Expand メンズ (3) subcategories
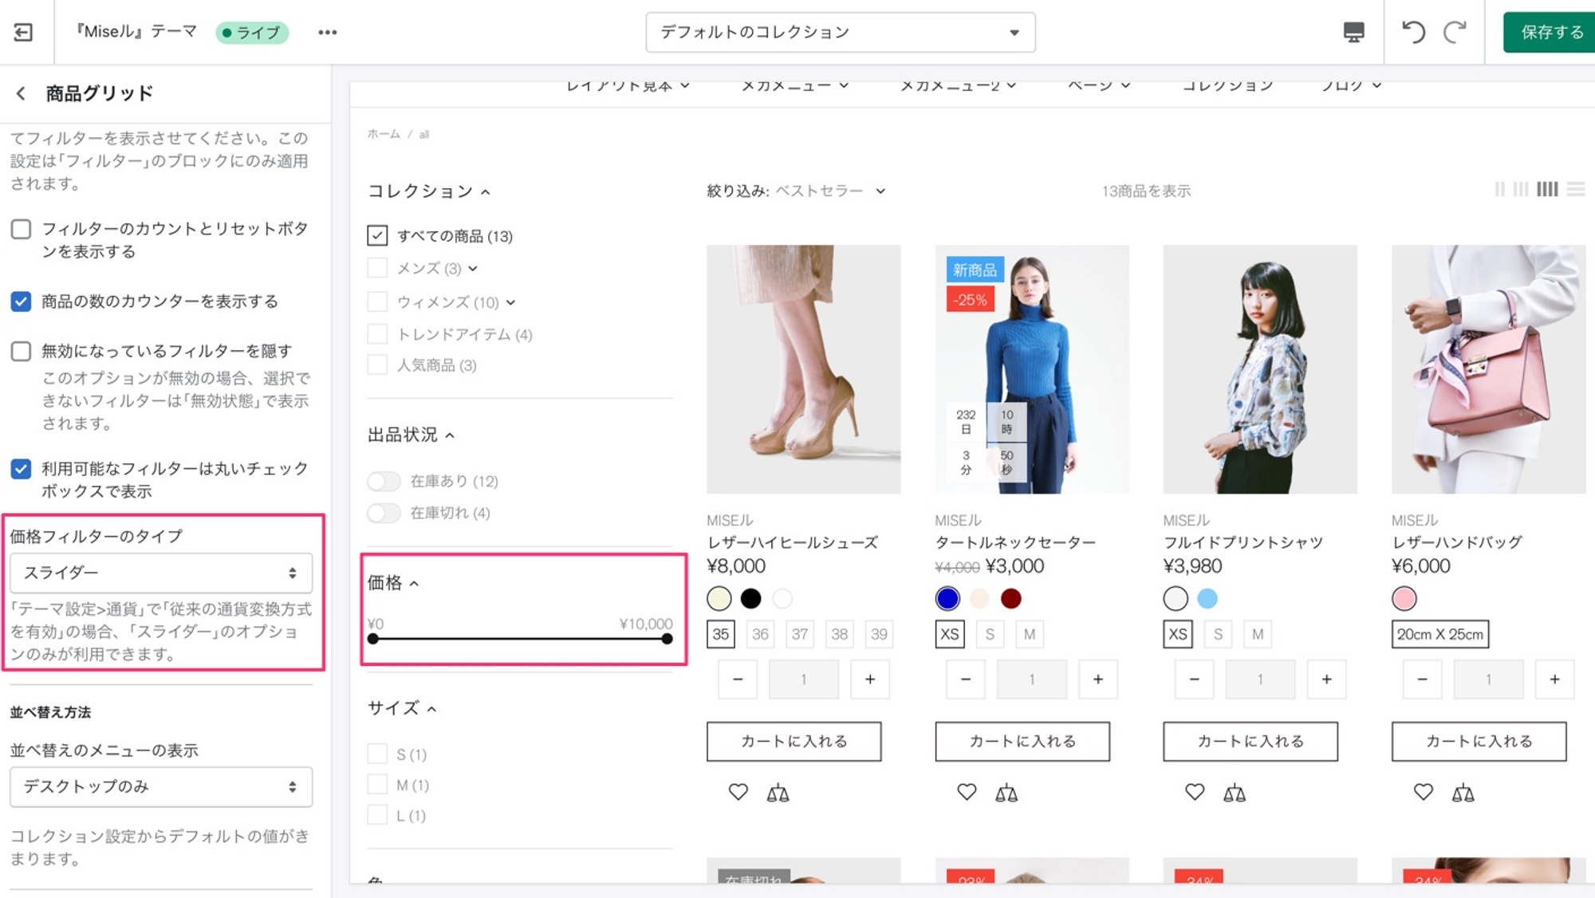This screenshot has width=1595, height=898. pos(473,269)
